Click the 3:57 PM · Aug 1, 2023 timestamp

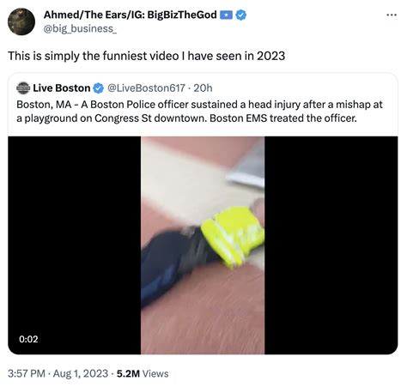58,373
